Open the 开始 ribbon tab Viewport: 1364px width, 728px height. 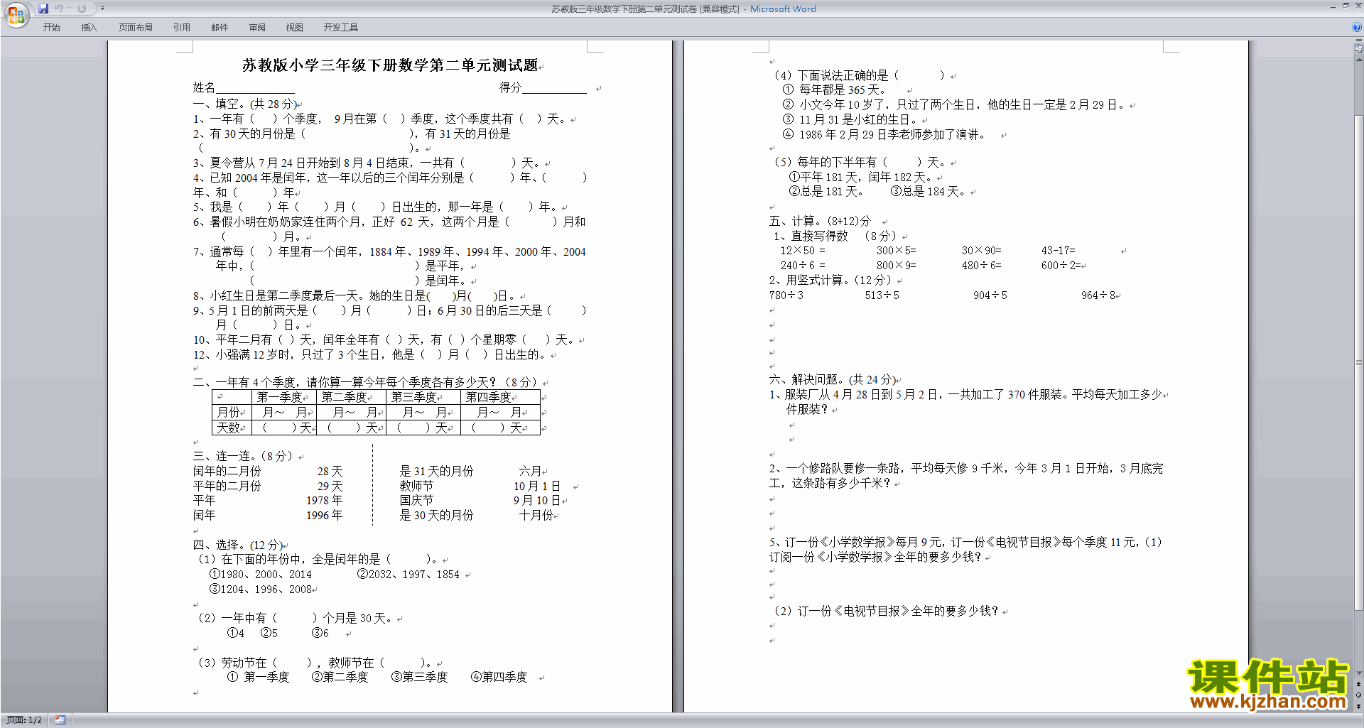coord(51,28)
